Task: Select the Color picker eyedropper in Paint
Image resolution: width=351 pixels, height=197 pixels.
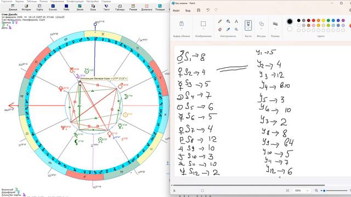Action: [228, 30]
